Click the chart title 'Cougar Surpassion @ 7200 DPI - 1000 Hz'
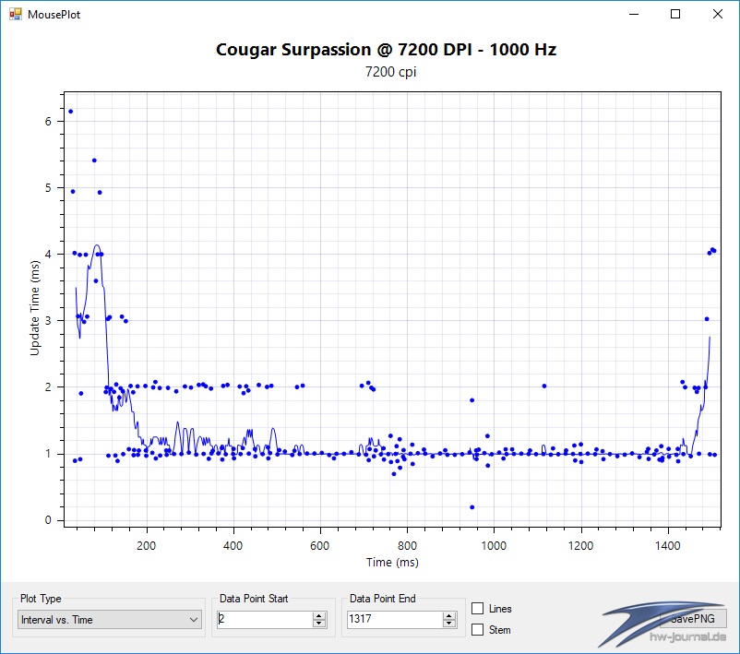The width and height of the screenshot is (740, 654). 386,50
